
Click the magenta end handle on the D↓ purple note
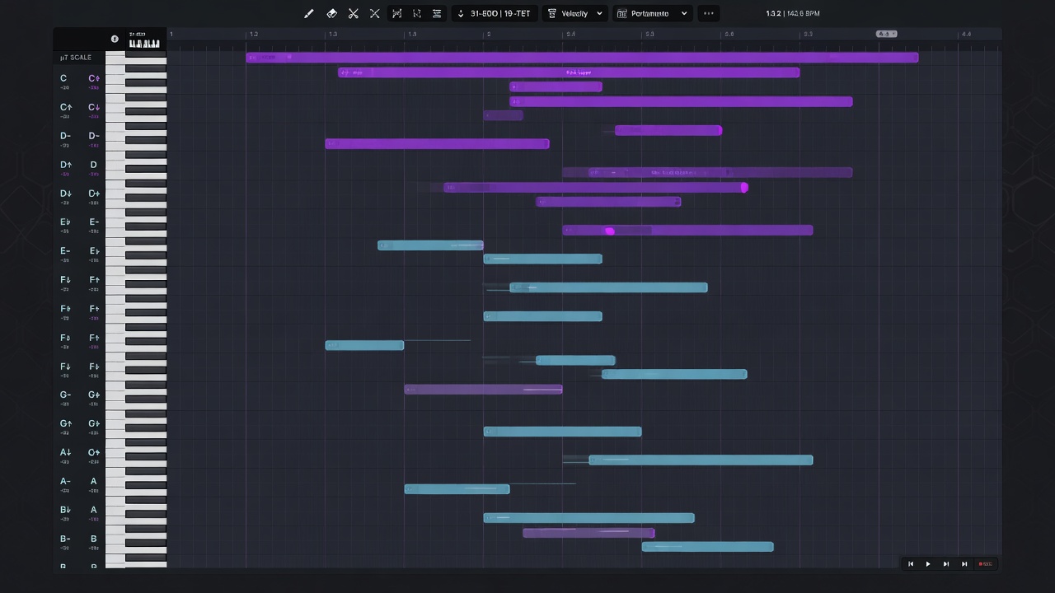pyautogui.click(x=744, y=188)
